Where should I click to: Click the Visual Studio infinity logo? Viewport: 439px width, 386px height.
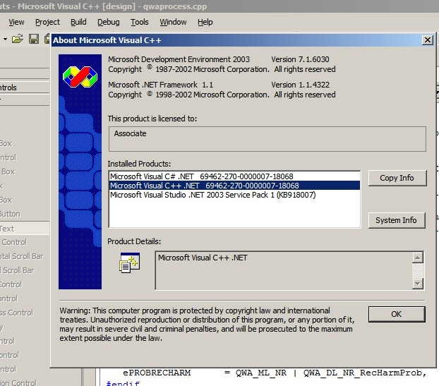tap(80, 77)
